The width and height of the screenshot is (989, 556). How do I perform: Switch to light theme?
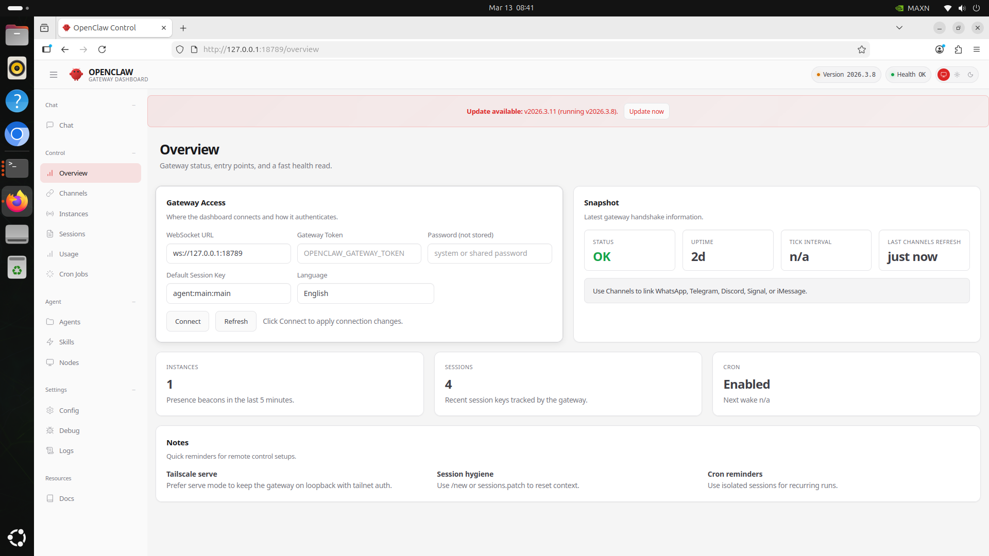click(x=957, y=75)
